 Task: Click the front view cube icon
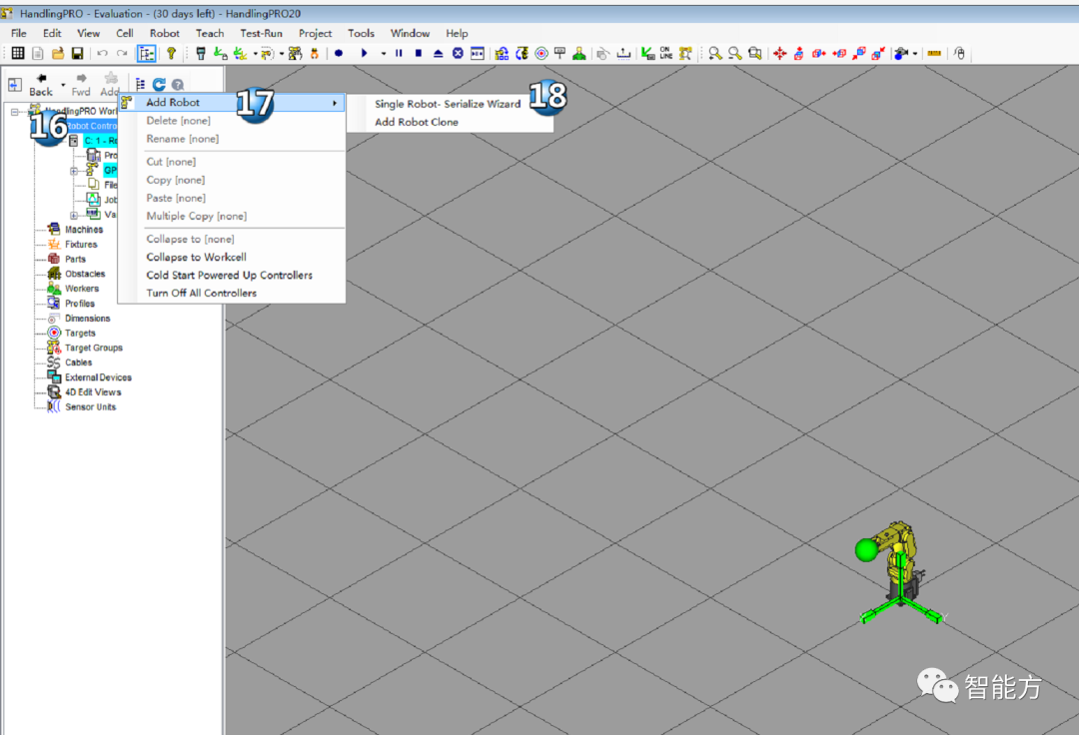pyautogui.click(x=859, y=53)
